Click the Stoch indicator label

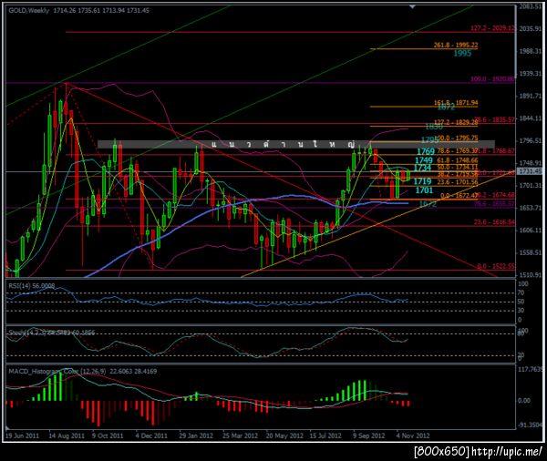point(51,333)
